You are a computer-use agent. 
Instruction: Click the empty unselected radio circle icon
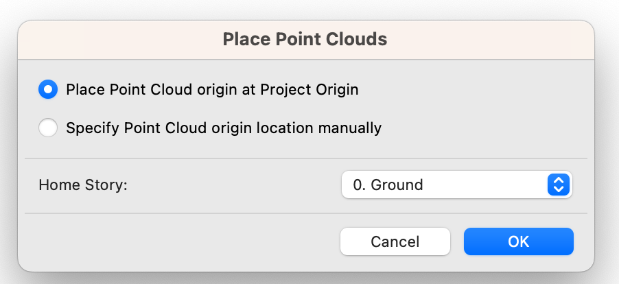[x=48, y=128]
